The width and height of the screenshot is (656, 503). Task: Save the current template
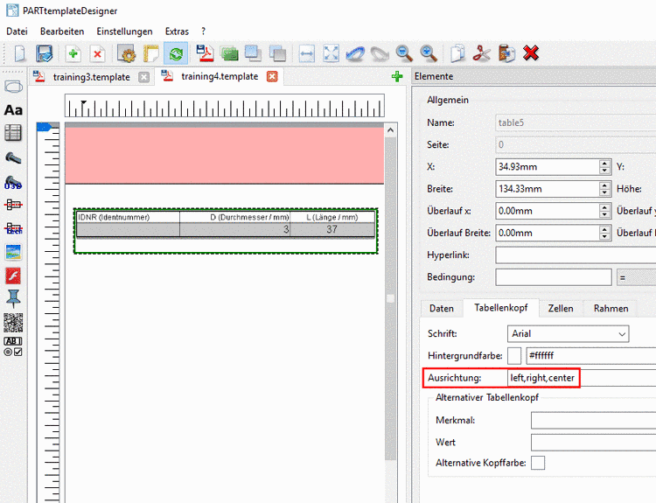[x=45, y=53]
